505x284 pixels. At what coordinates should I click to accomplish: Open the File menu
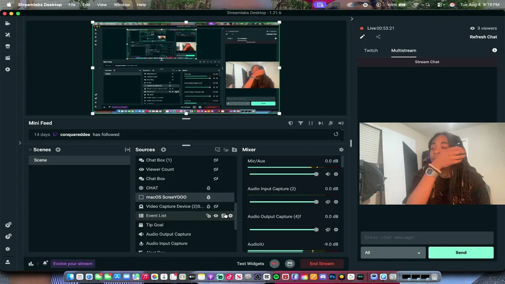[72, 5]
